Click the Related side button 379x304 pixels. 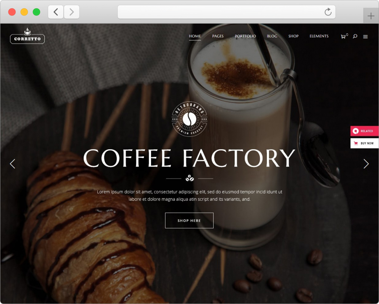coord(365,131)
